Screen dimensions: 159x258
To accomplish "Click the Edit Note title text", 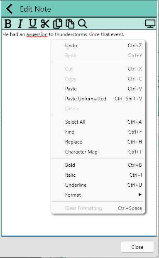I will (x=35, y=9).
